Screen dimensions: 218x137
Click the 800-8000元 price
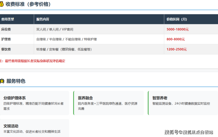(176, 39)
